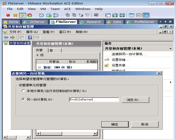The image size is (176, 140).
Task: Switch to the ProfileServer tab
Action: (142, 22)
